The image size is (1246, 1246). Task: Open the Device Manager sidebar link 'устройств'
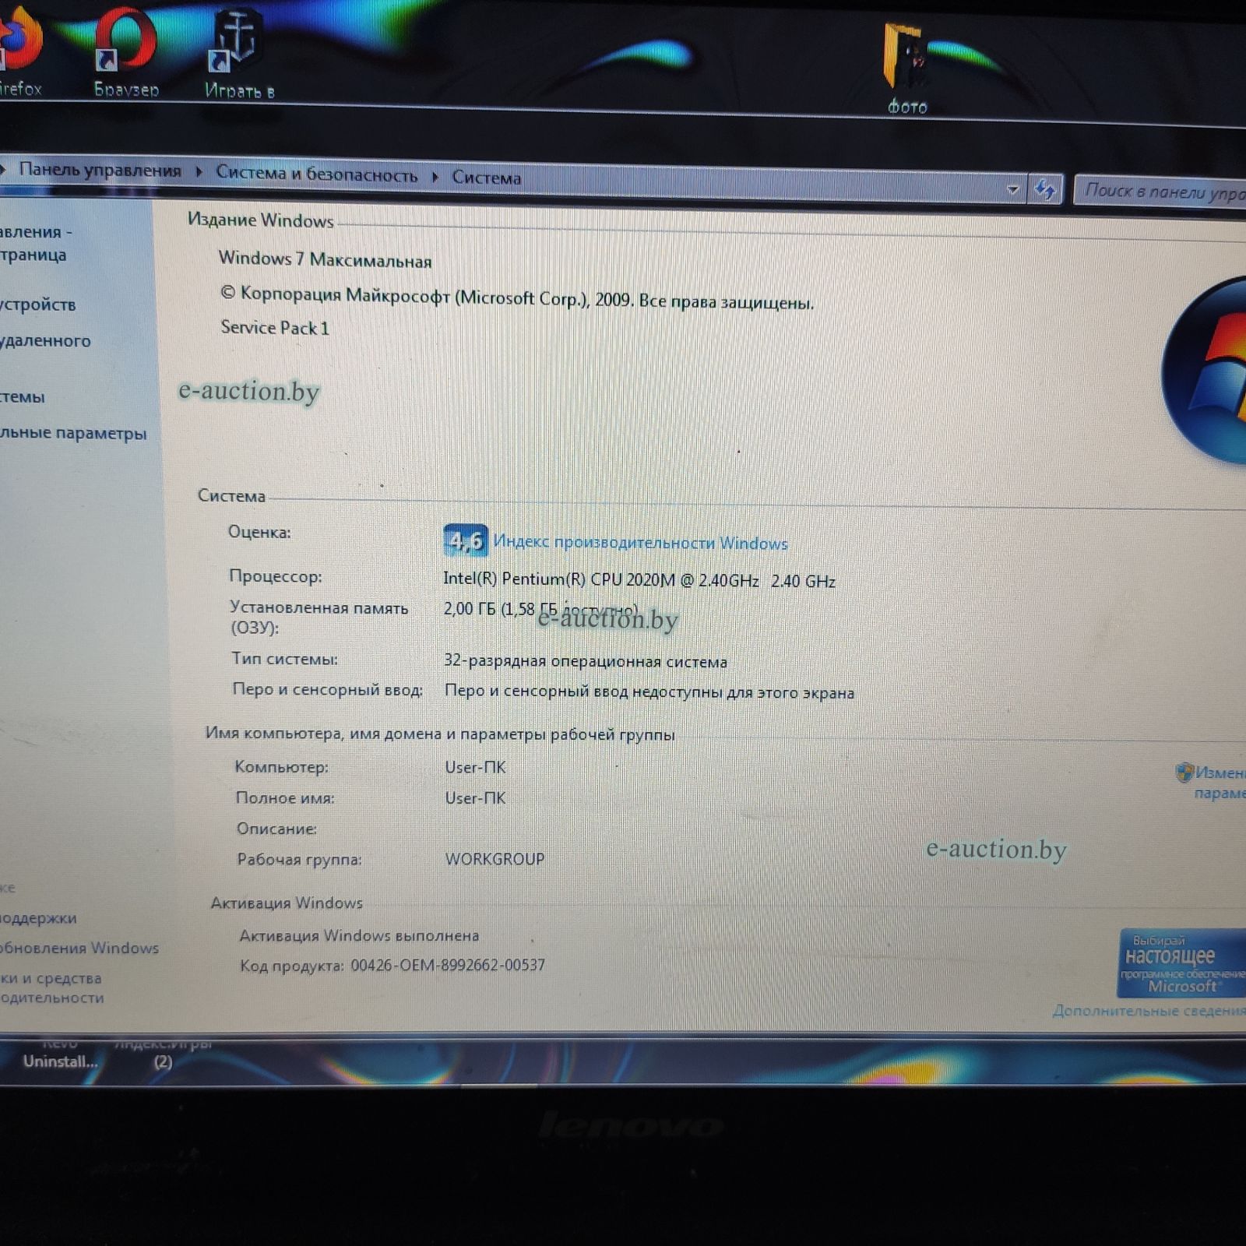click(37, 304)
